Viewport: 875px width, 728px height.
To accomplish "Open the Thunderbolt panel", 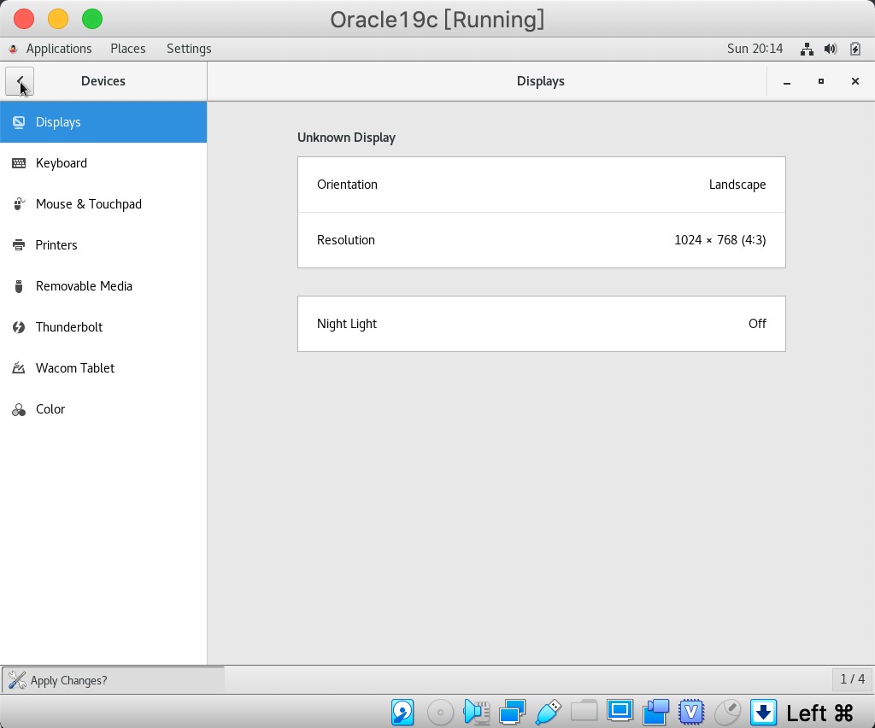I will point(103,327).
